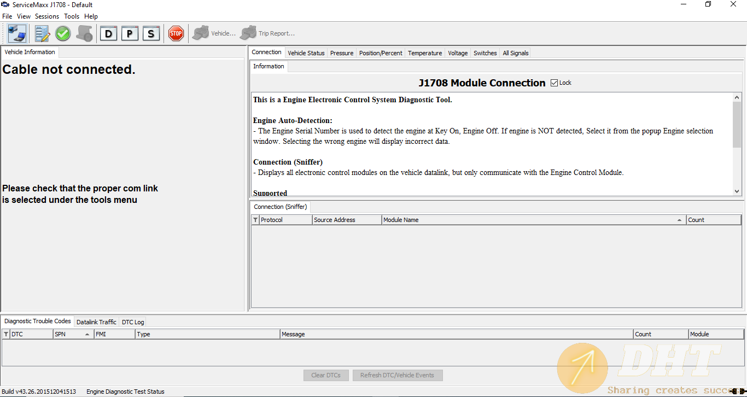Viewport: 747px width, 397px height.
Task: Open the S window toolbar button
Action: point(151,34)
